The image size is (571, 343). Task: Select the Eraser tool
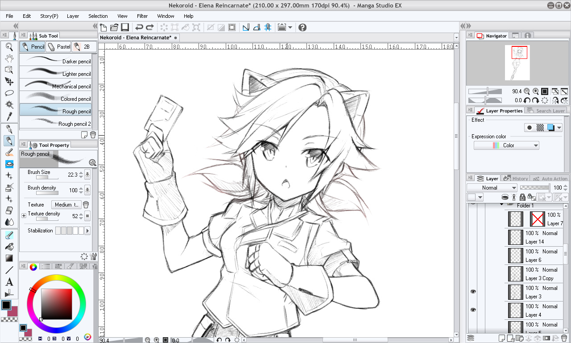9,211
